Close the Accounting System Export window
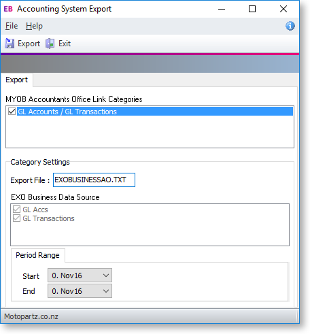The height and width of the screenshot is (334, 310). click(283, 9)
